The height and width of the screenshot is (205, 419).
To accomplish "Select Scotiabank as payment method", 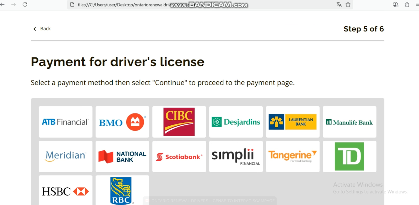I will 179,156.
